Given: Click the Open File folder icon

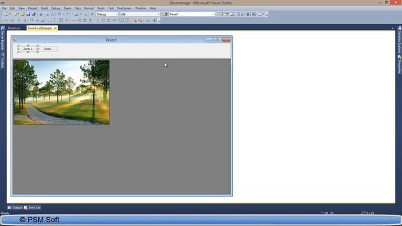Looking at the screenshot, I should click(23, 14).
